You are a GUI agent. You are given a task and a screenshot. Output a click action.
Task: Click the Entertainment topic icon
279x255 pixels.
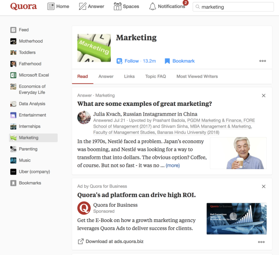(x=13, y=115)
